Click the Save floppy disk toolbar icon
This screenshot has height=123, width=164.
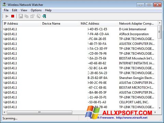coord(20,16)
